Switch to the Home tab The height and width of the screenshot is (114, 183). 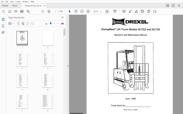(x=5, y=6)
